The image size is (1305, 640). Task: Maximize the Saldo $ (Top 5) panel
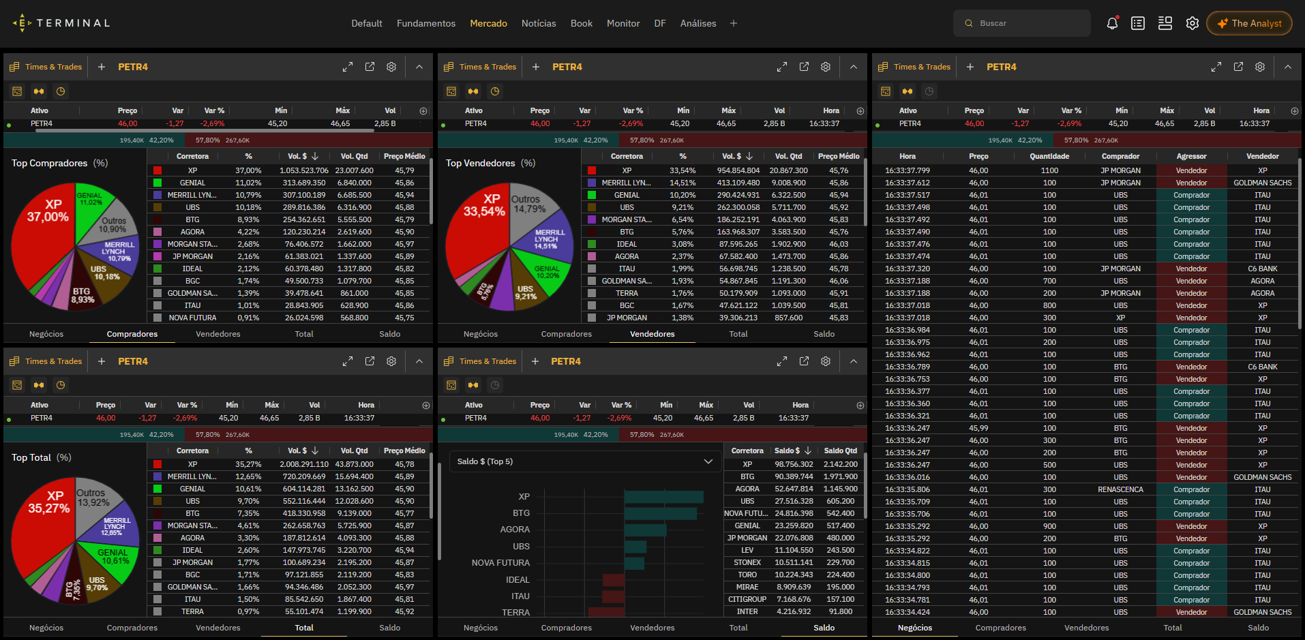[x=782, y=361]
